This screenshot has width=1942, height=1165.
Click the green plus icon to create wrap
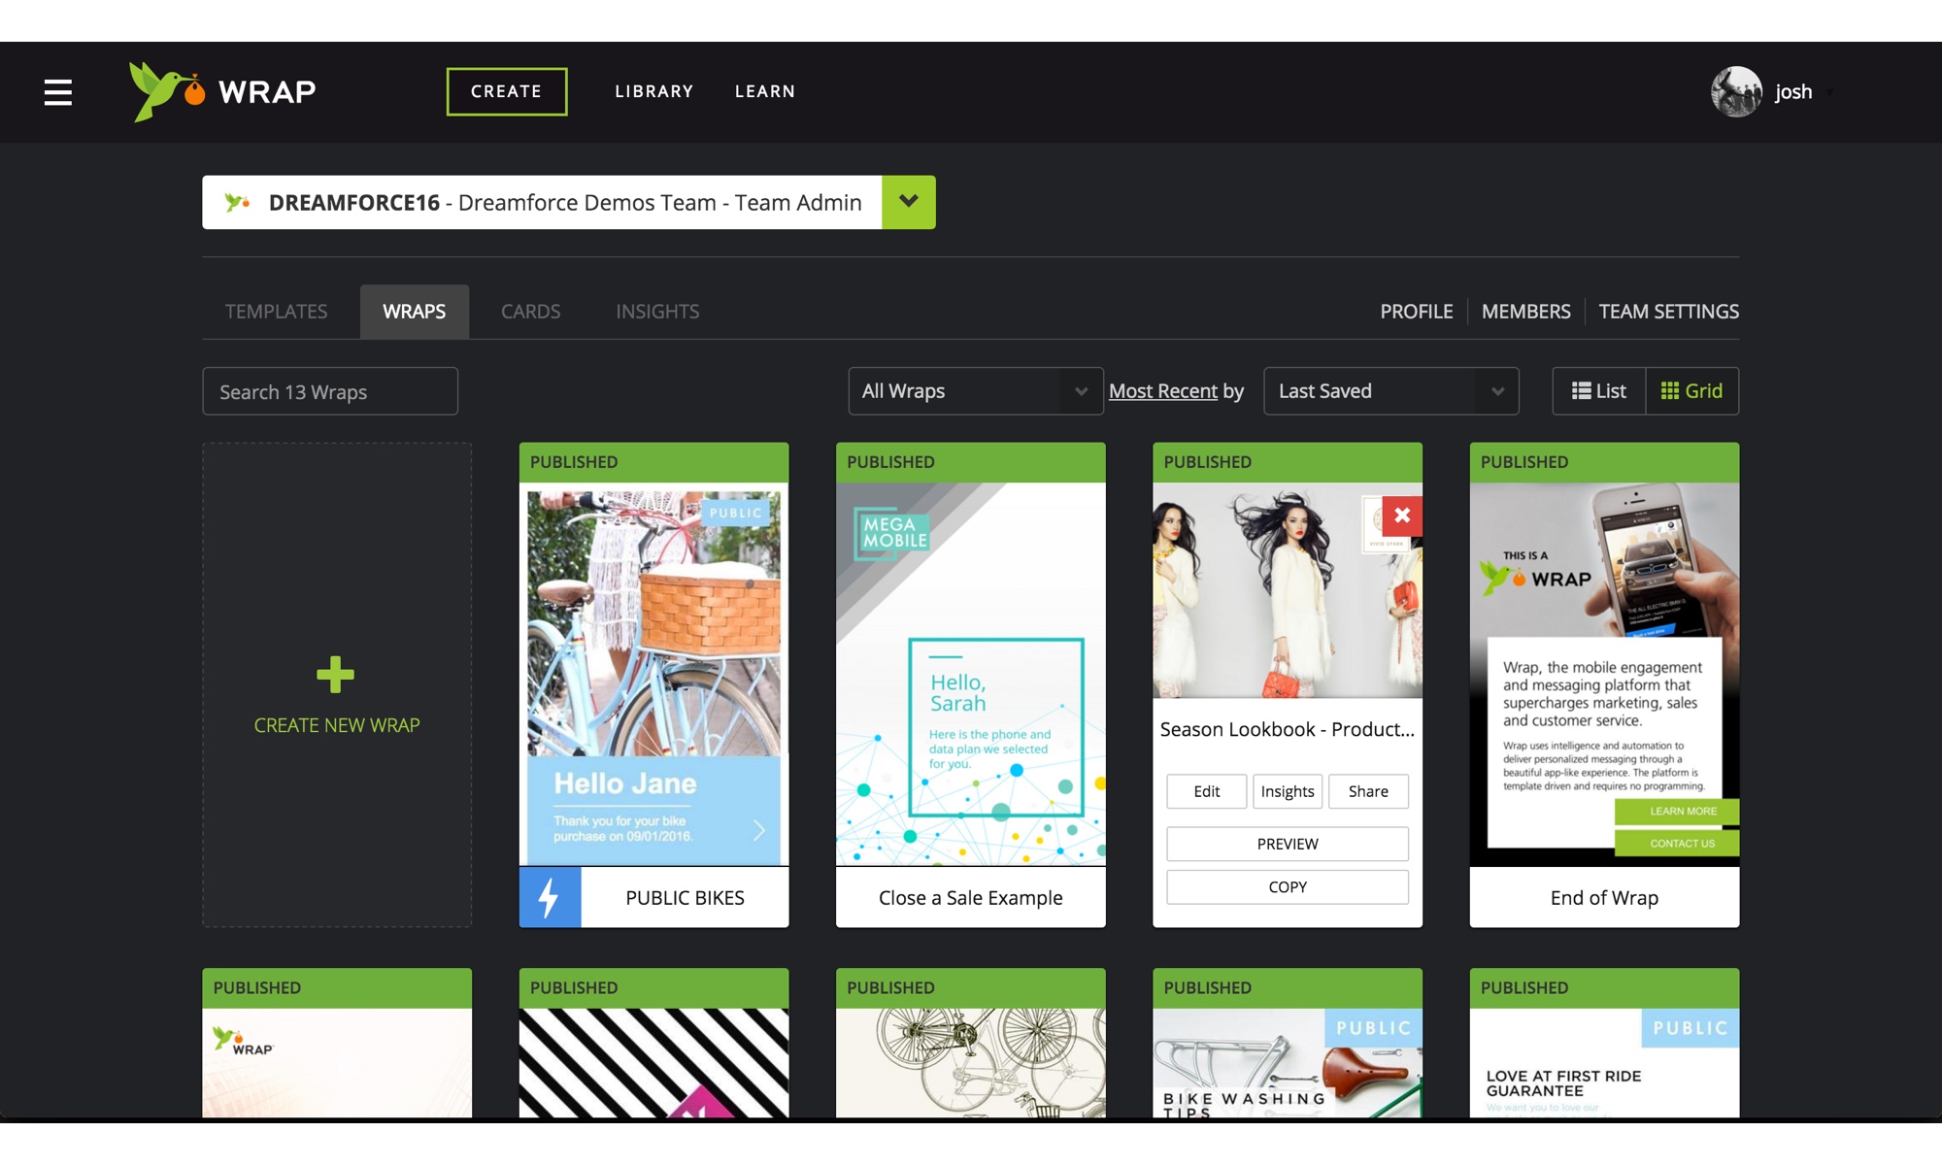(335, 675)
